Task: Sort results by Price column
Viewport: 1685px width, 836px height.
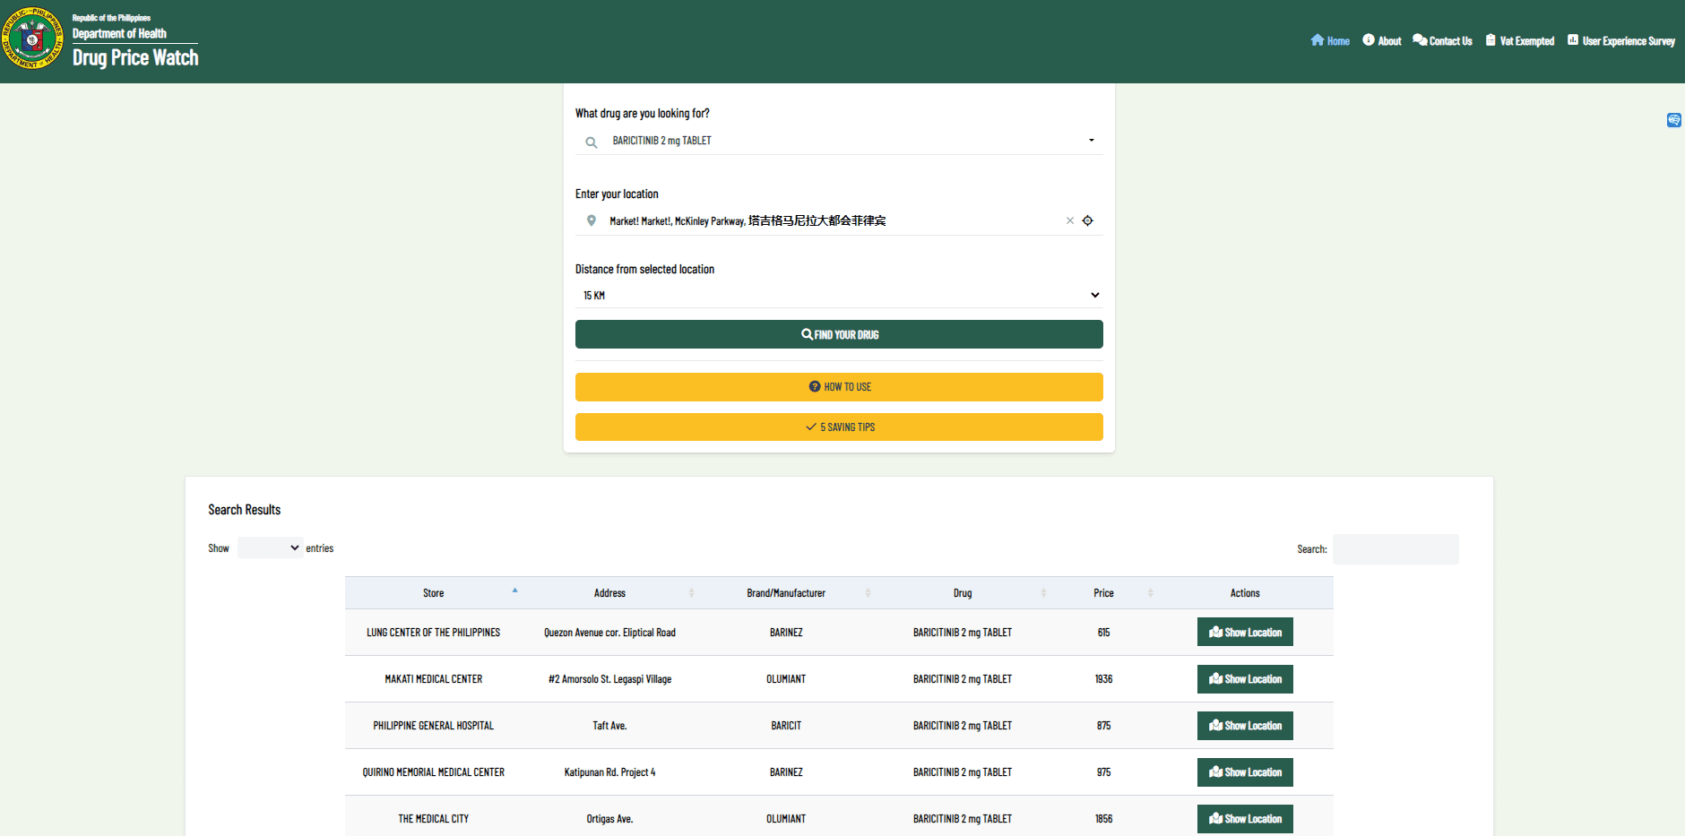Action: [x=1103, y=593]
